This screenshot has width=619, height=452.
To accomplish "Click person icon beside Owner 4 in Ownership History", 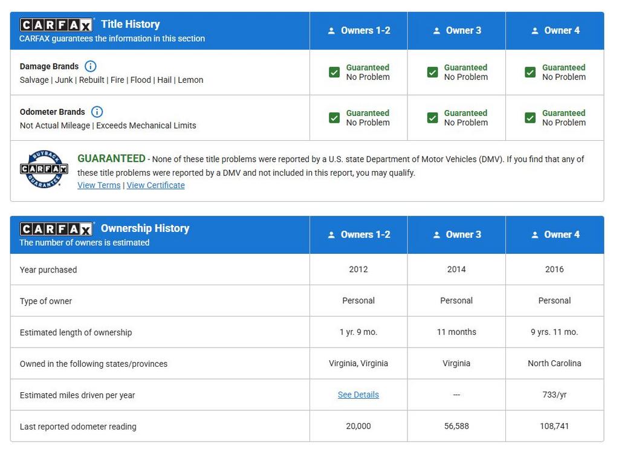I will pyautogui.click(x=534, y=235).
